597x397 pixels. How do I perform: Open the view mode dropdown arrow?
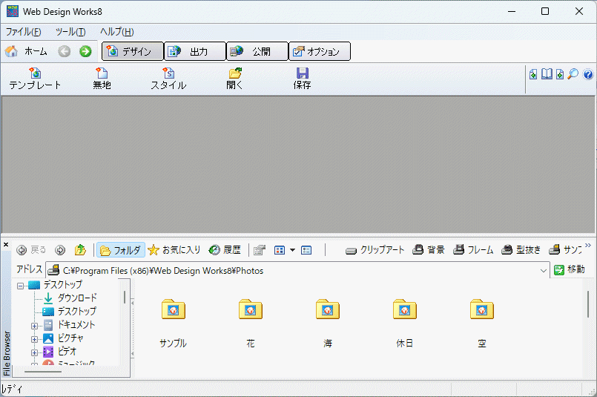coord(292,250)
